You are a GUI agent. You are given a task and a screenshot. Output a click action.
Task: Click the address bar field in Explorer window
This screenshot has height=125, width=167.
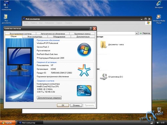point(116,33)
